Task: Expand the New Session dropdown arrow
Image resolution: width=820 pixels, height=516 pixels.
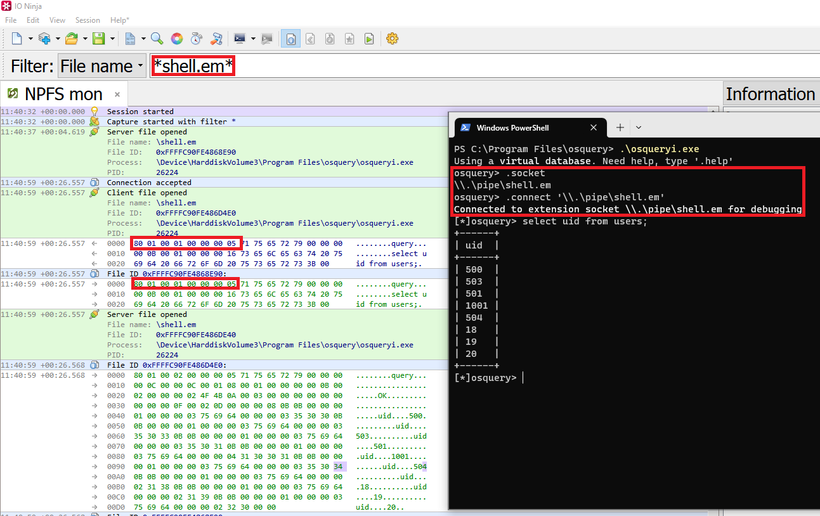Action: pos(30,39)
